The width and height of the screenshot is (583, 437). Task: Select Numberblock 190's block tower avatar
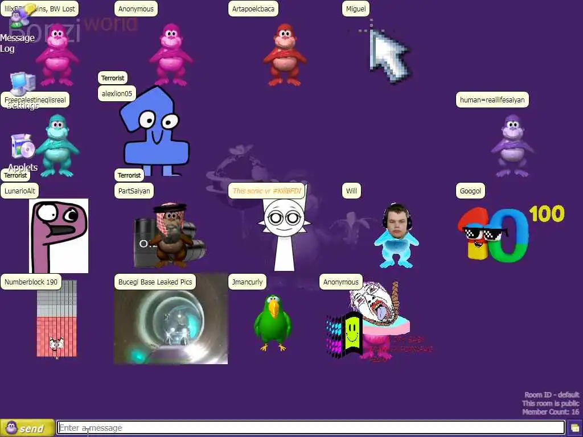coord(57,319)
